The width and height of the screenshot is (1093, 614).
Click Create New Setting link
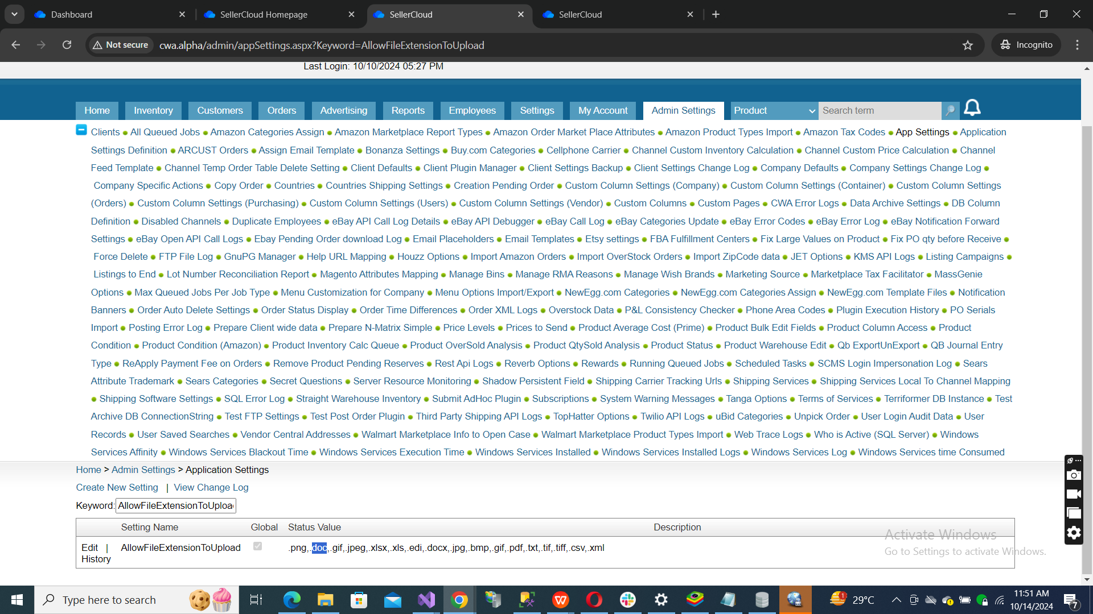[x=117, y=487]
